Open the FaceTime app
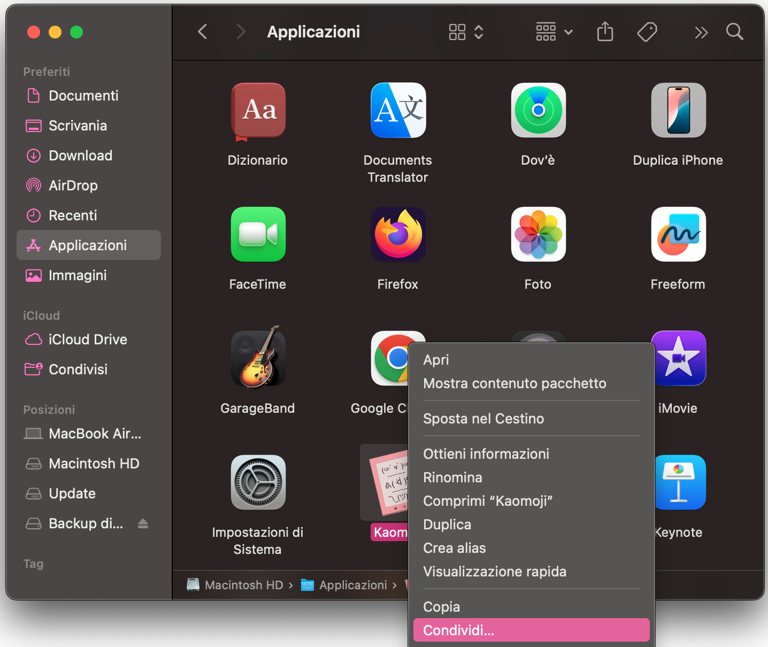This screenshot has width=768, height=647. coord(258,234)
